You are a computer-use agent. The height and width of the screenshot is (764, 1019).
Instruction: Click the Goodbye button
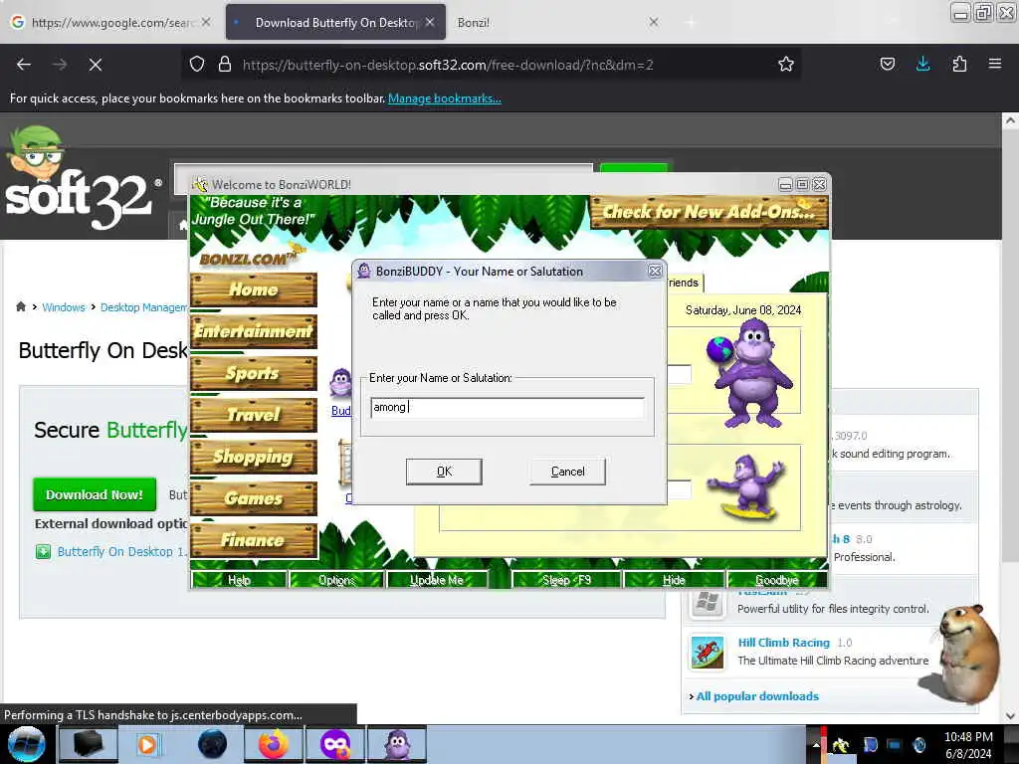(x=776, y=580)
